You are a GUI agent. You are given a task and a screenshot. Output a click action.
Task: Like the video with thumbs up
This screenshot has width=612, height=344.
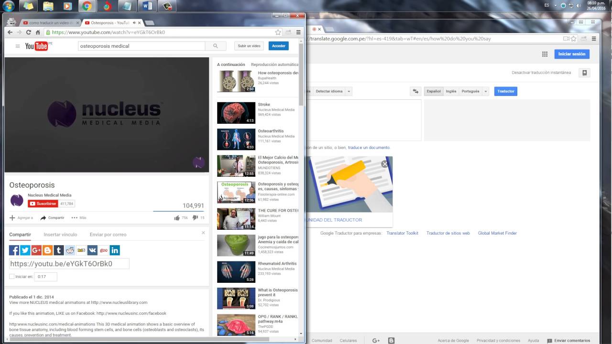[177, 217]
